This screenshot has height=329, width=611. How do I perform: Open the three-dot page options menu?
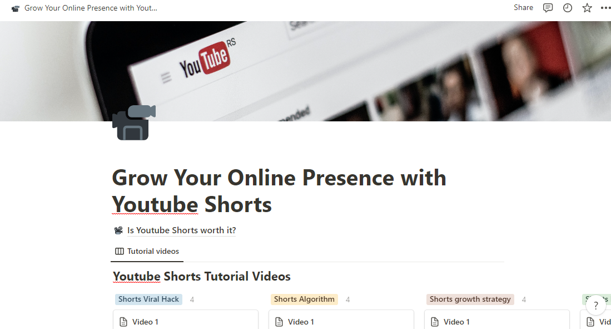pyautogui.click(x=606, y=8)
